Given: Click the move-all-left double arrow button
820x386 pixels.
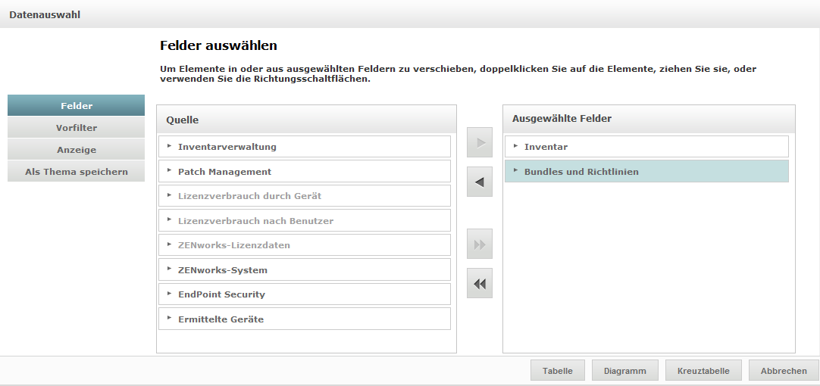Looking at the screenshot, I should [x=480, y=284].
